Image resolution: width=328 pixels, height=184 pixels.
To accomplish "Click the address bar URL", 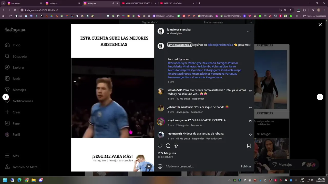I will [x=42, y=10].
